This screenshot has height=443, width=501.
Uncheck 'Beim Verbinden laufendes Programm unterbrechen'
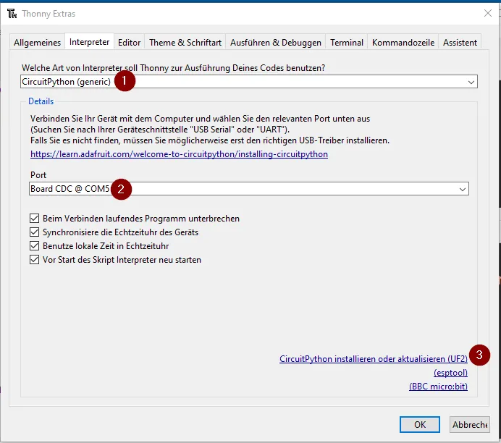point(35,219)
